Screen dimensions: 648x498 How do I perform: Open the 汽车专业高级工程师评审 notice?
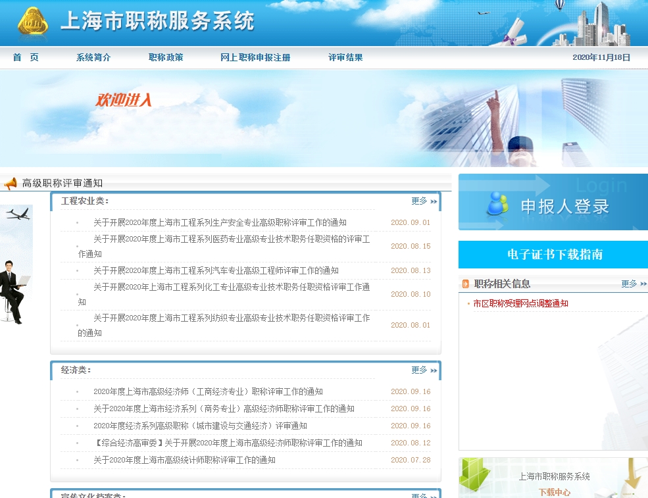point(216,270)
